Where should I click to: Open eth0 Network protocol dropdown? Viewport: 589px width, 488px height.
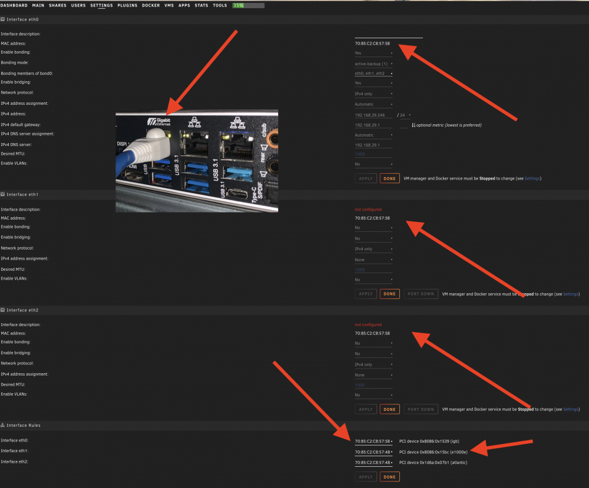[x=374, y=94]
